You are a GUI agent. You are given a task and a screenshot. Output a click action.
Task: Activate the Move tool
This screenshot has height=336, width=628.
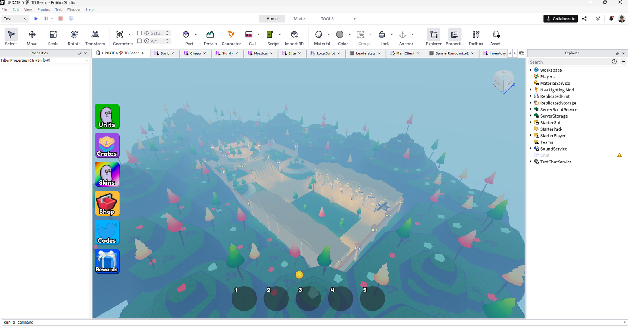[x=32, y=38]
